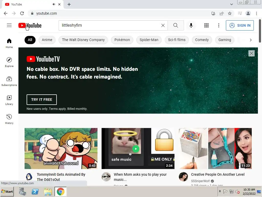Open History in sidebar
Screen dimensions: 262x197
[9, 119]
